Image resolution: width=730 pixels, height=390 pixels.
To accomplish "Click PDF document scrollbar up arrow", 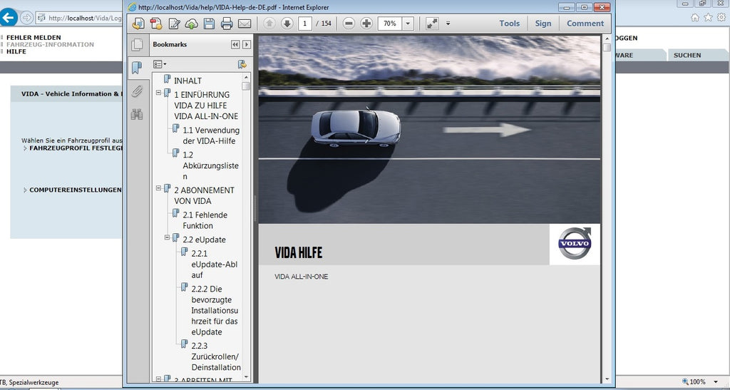I will pos(607,39).
